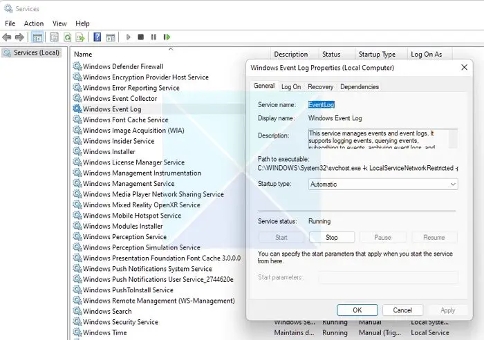Click the Stop Service square icon
Viewport: 484px width, 340px height.
141,37
